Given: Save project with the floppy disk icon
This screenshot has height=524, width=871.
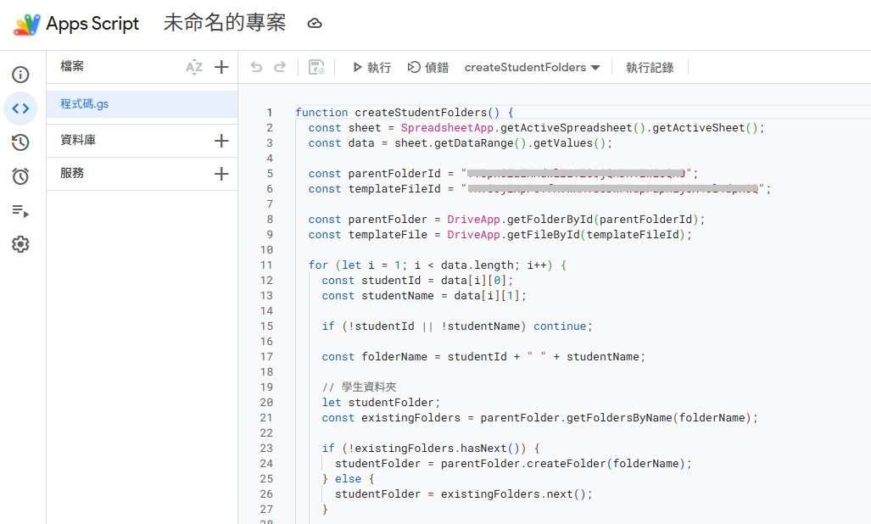Looking at the screenshot, I should pos(316,67).
